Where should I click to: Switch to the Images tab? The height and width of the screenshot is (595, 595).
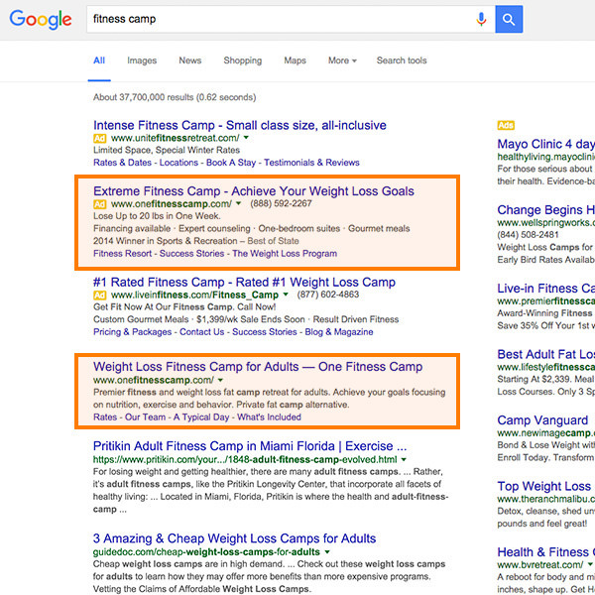click(142, 60)
